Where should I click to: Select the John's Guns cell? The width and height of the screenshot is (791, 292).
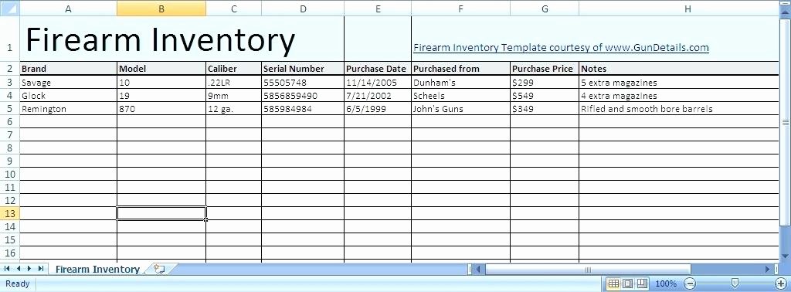[460, 108]
